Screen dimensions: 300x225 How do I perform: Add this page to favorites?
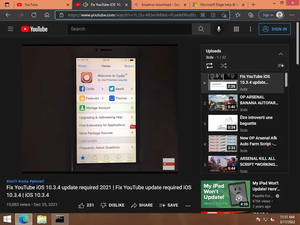(x=224, y=15)
